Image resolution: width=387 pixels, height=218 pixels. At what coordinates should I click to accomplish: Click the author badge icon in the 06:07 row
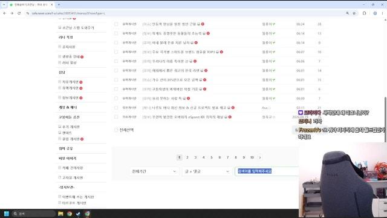(x=274, y=52)
